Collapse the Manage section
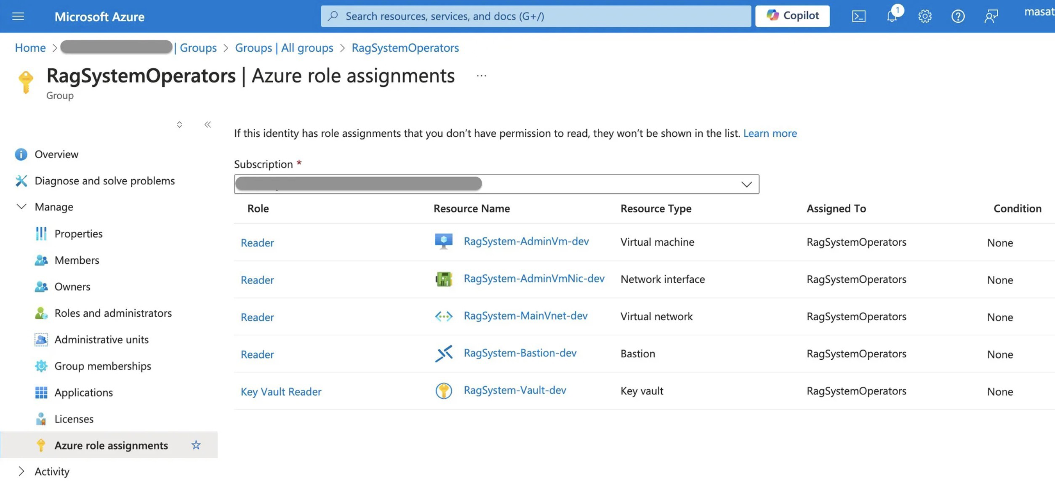 [x=21, y=207]
